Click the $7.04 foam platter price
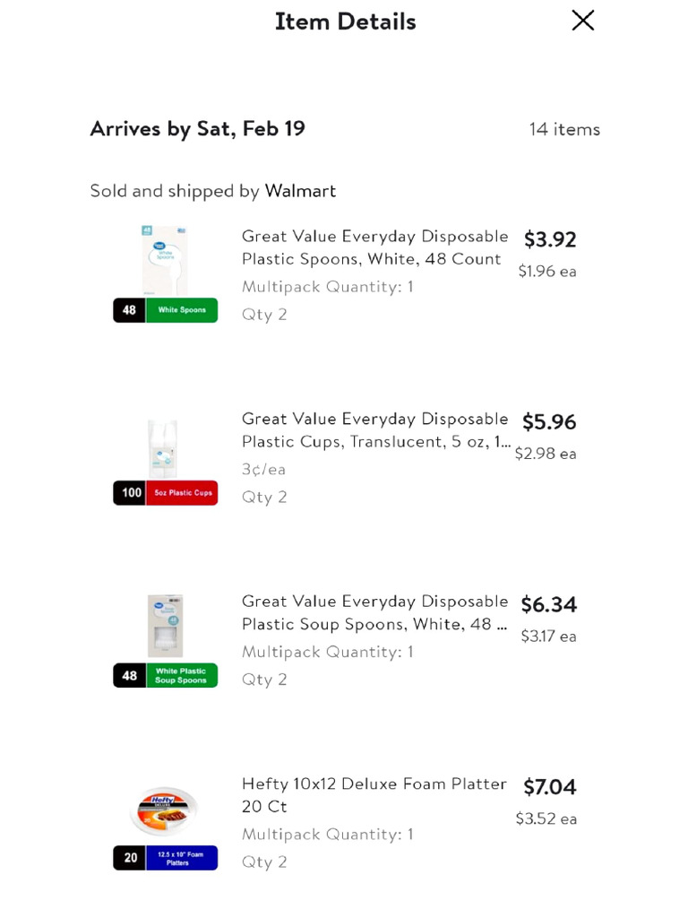 pos(550,787)
